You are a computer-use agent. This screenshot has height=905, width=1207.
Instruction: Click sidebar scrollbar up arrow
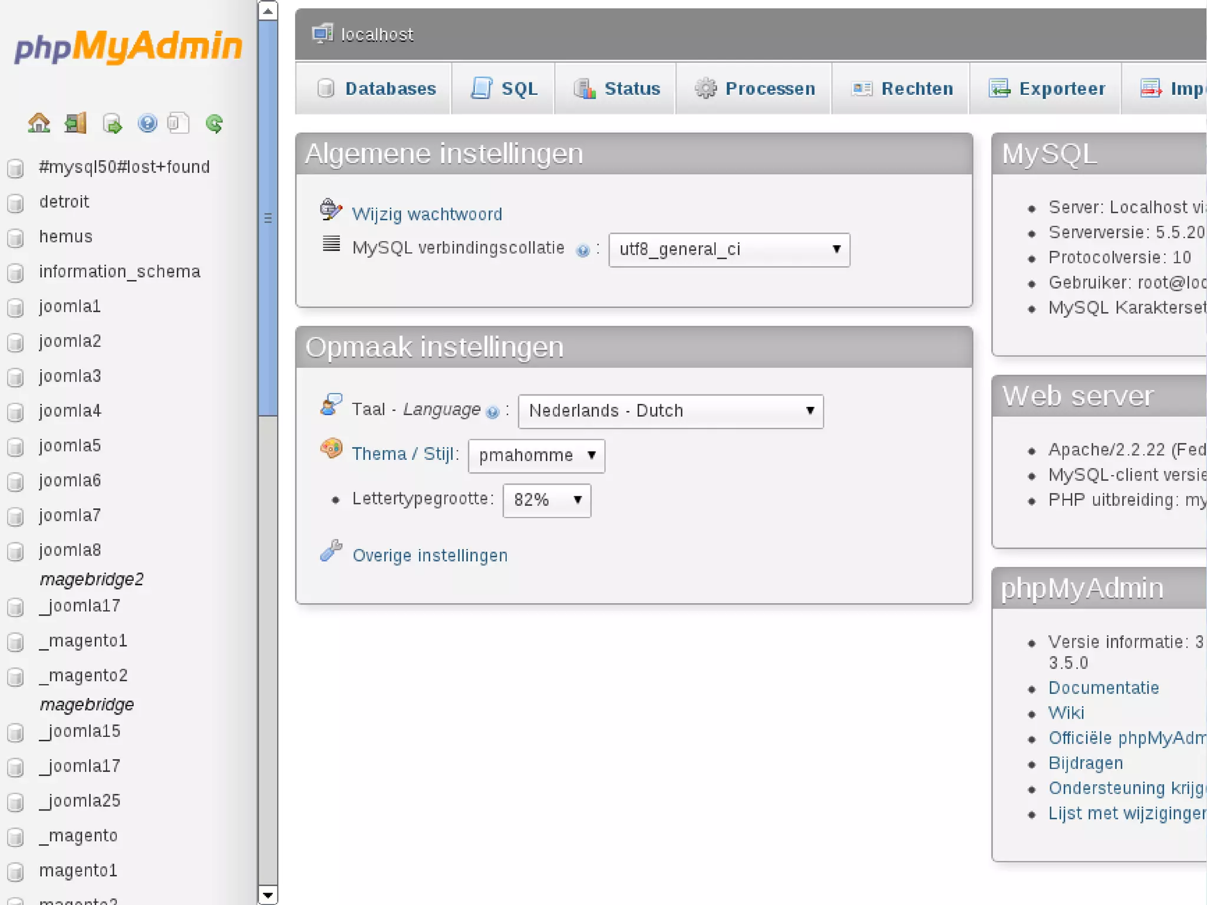[268, 11]
